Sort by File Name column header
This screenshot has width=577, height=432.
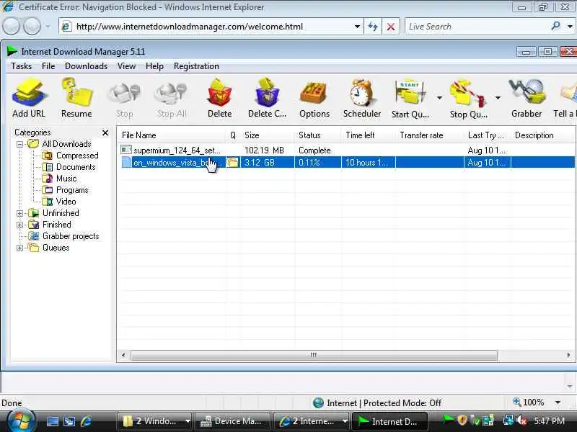coord(172,135)
